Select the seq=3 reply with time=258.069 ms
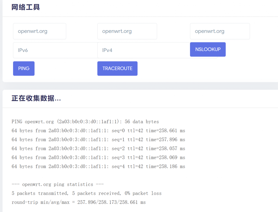The height and width of the screenshot is (212, 278). coord(98,158)
